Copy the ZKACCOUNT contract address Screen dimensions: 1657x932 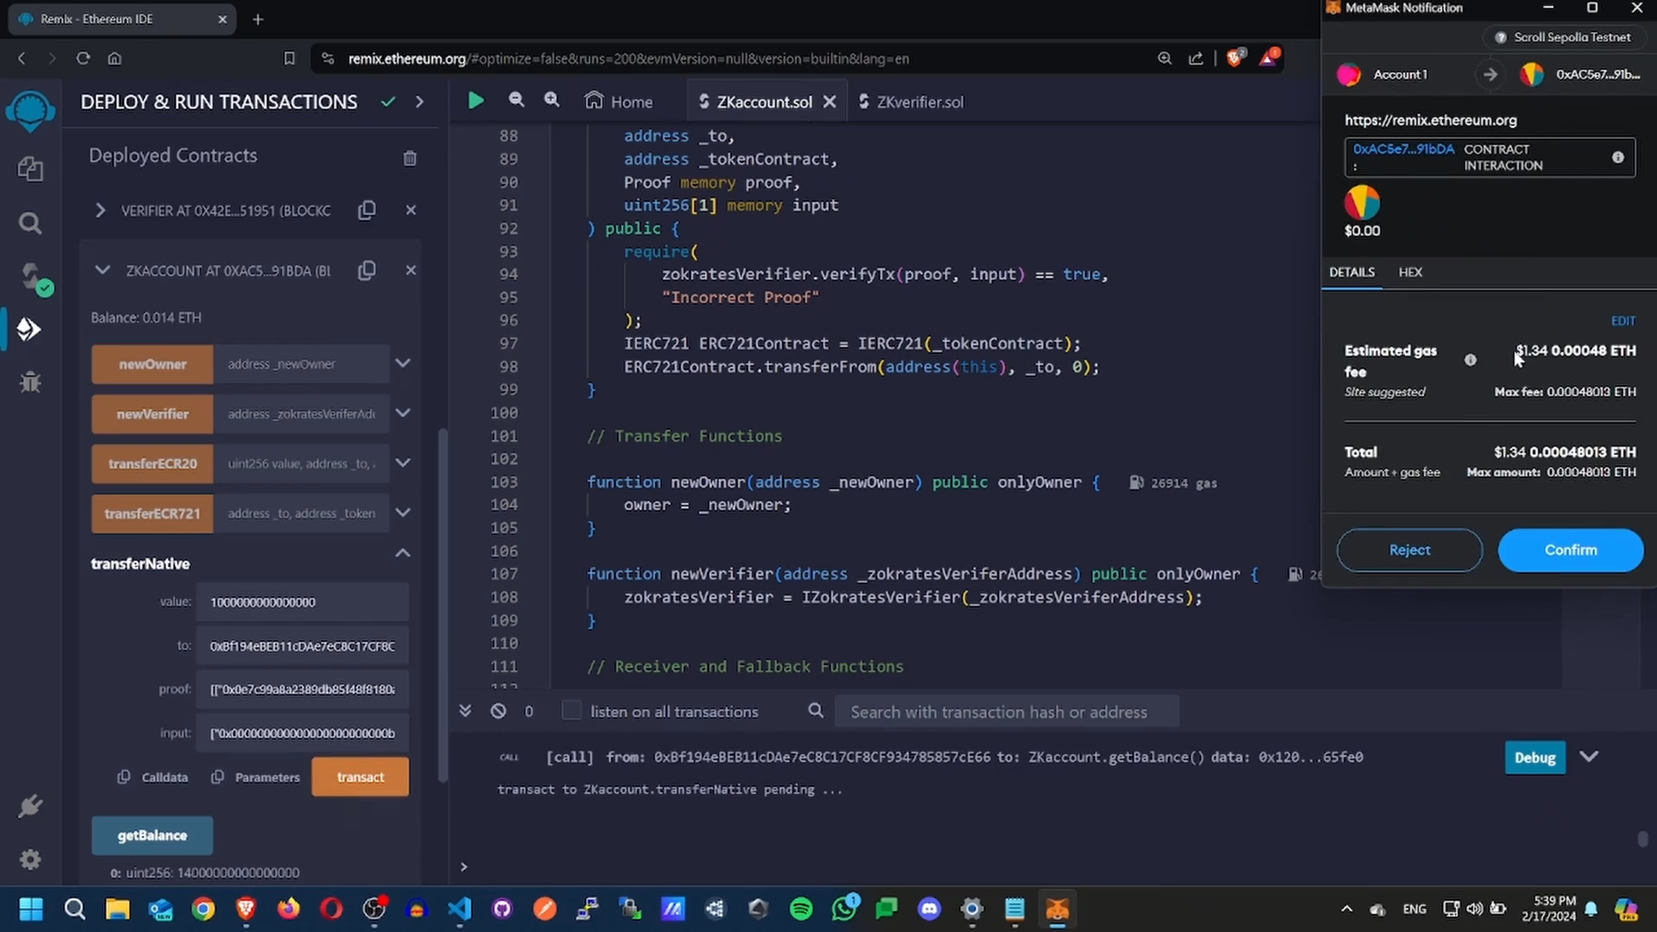[x=367, y=270]
